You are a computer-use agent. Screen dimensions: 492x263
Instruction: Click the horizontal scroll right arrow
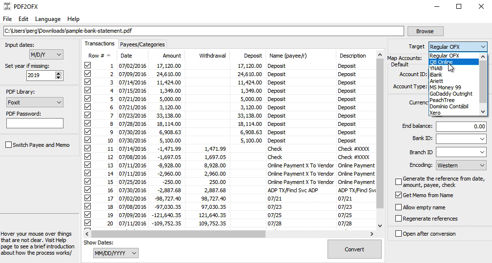tap(372, 234)
